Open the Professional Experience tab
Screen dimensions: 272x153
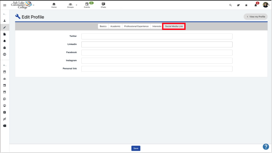point(136,27)
